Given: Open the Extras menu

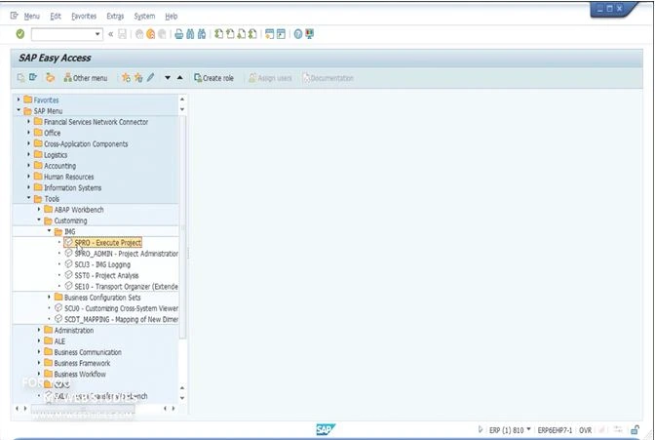Looking at the screenshot, I should [115, 17].
